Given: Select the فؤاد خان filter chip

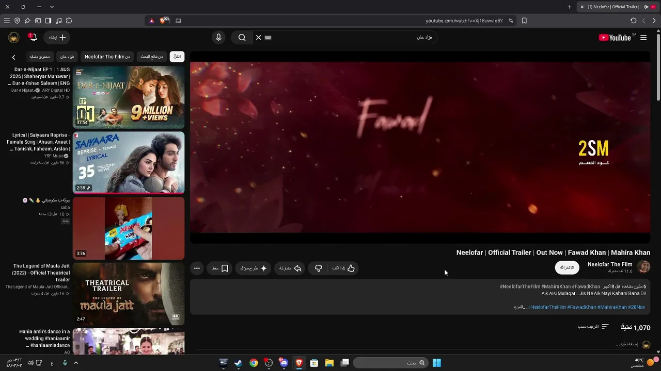Looking at the screenshot, I should tap(67, 57).
